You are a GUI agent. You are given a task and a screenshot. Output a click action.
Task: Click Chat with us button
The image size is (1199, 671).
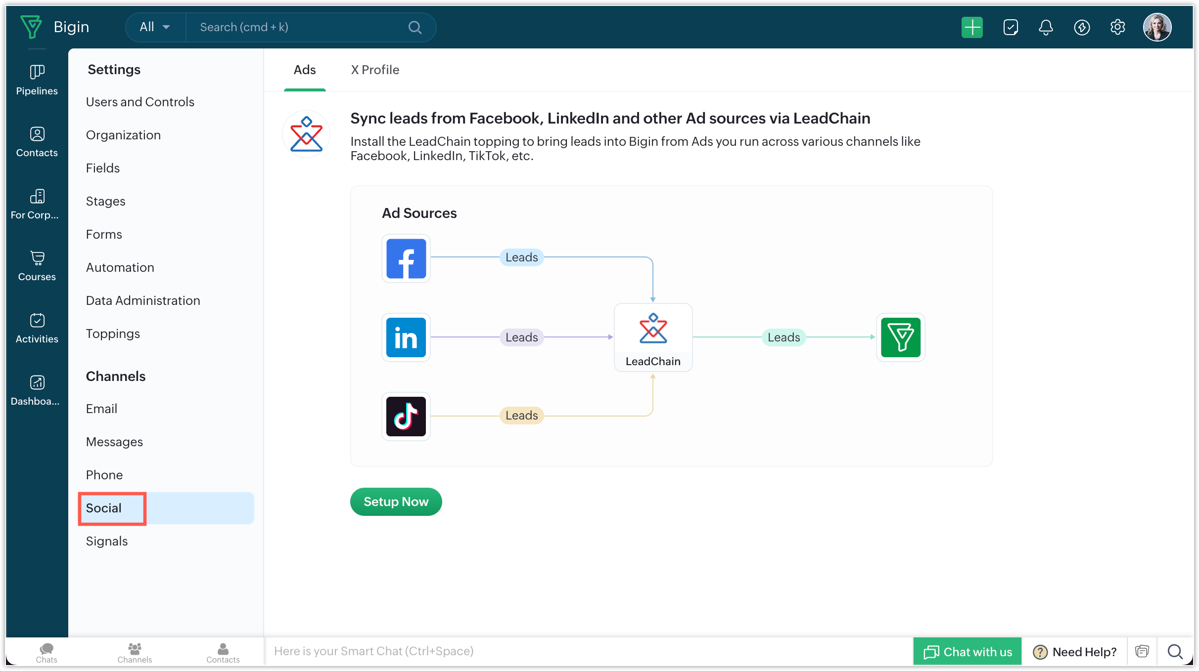(967, 652)
